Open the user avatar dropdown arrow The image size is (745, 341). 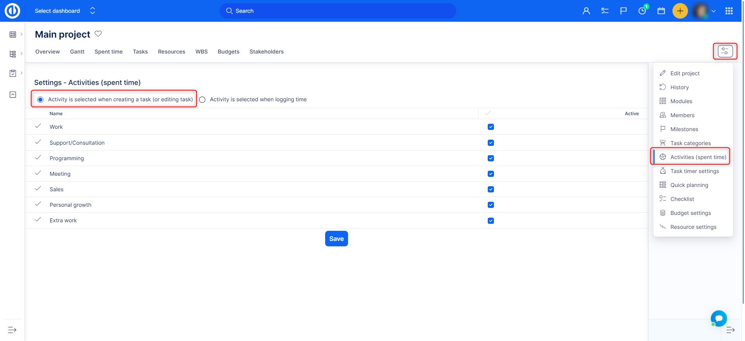(714, 11)
